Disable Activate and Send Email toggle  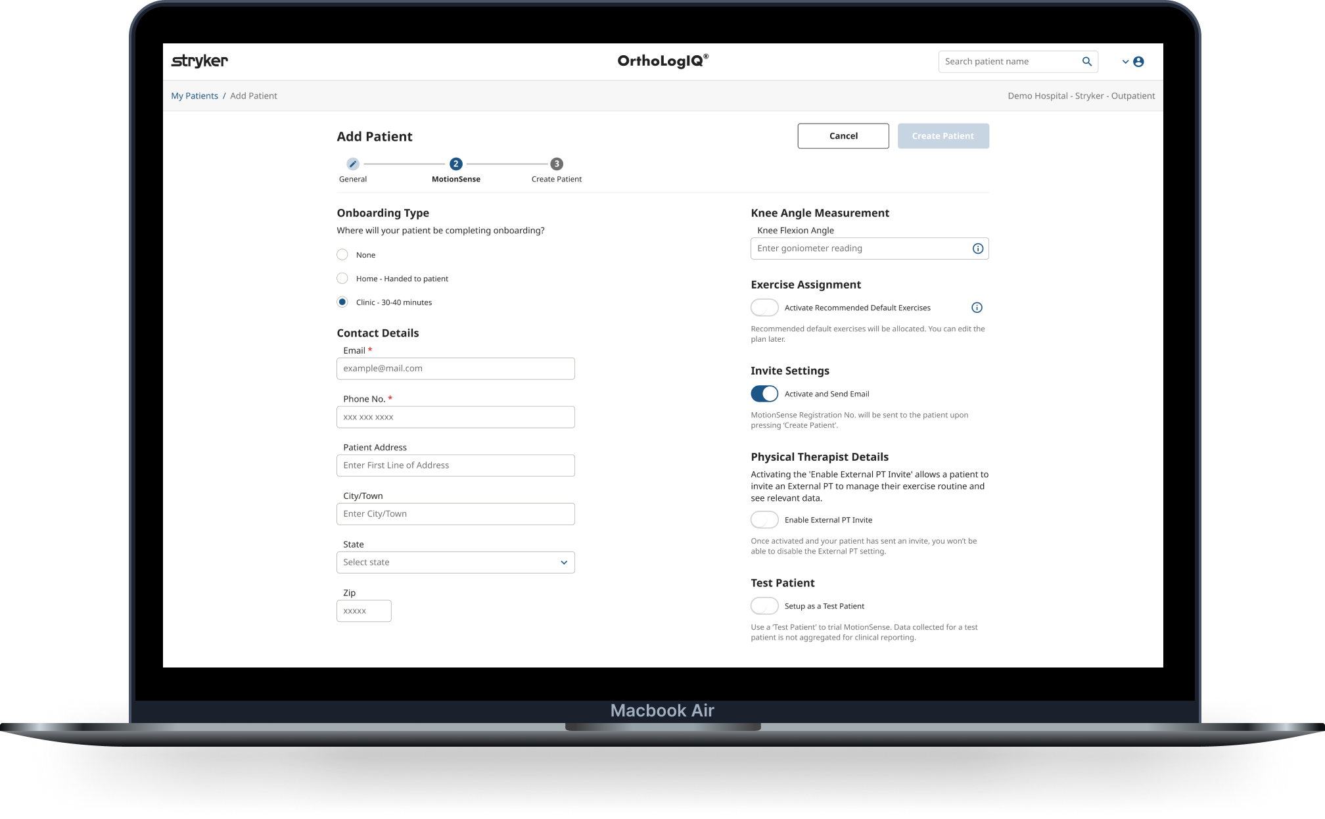[764, 394]
